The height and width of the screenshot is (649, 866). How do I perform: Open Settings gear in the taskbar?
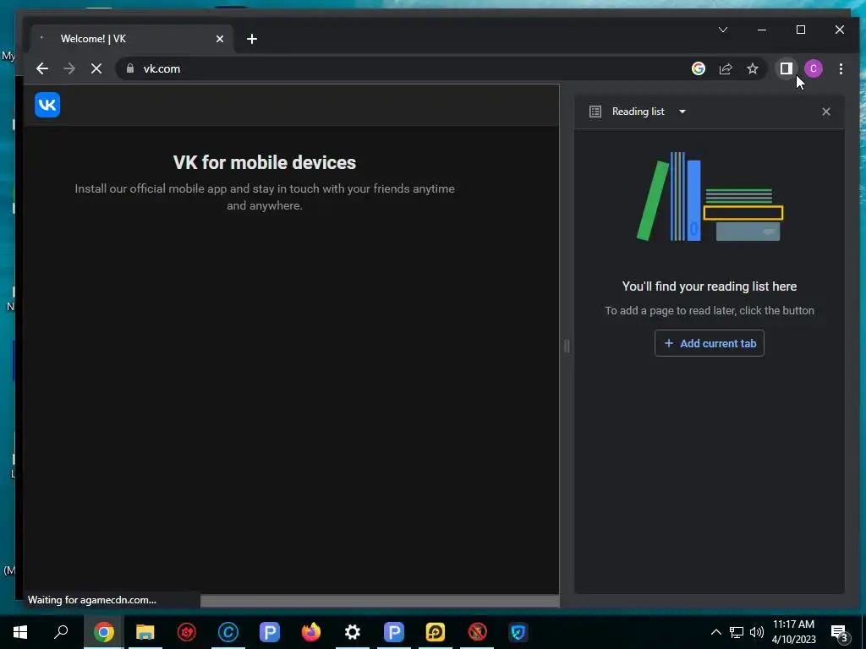point(353,632)
